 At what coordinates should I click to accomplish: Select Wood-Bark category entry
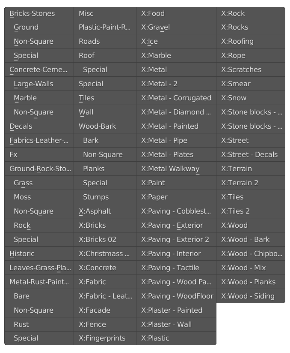105,126
